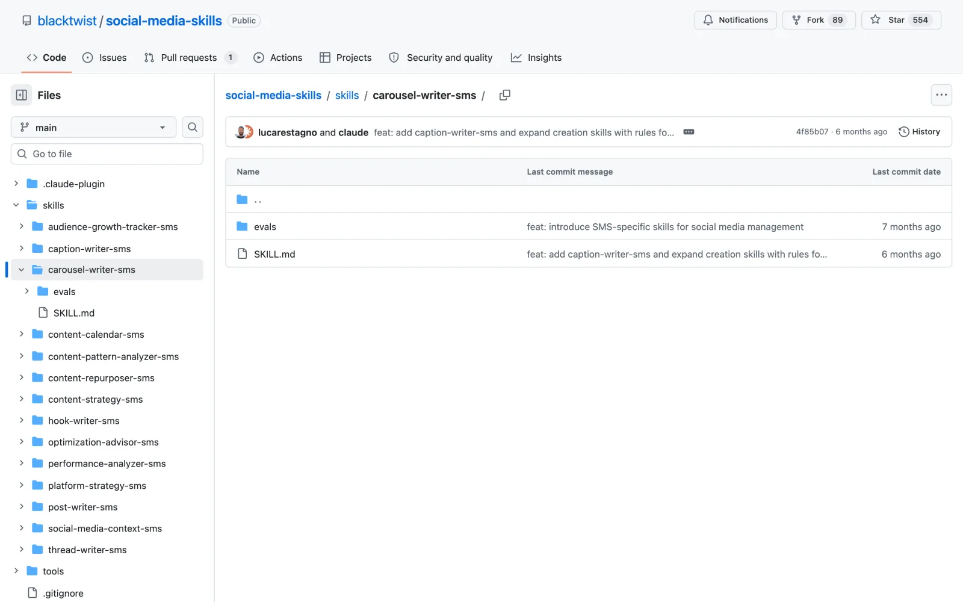Open evals row commit message link
Viewport: 963px width, 602px height.
click(x=665, y=226)
